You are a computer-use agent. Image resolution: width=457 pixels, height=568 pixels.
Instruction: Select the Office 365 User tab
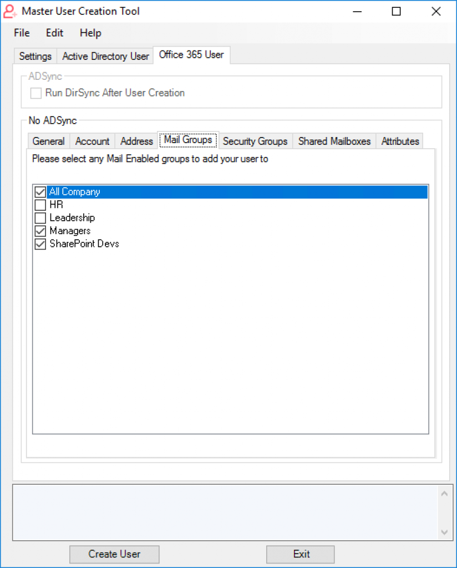(191, 55)
